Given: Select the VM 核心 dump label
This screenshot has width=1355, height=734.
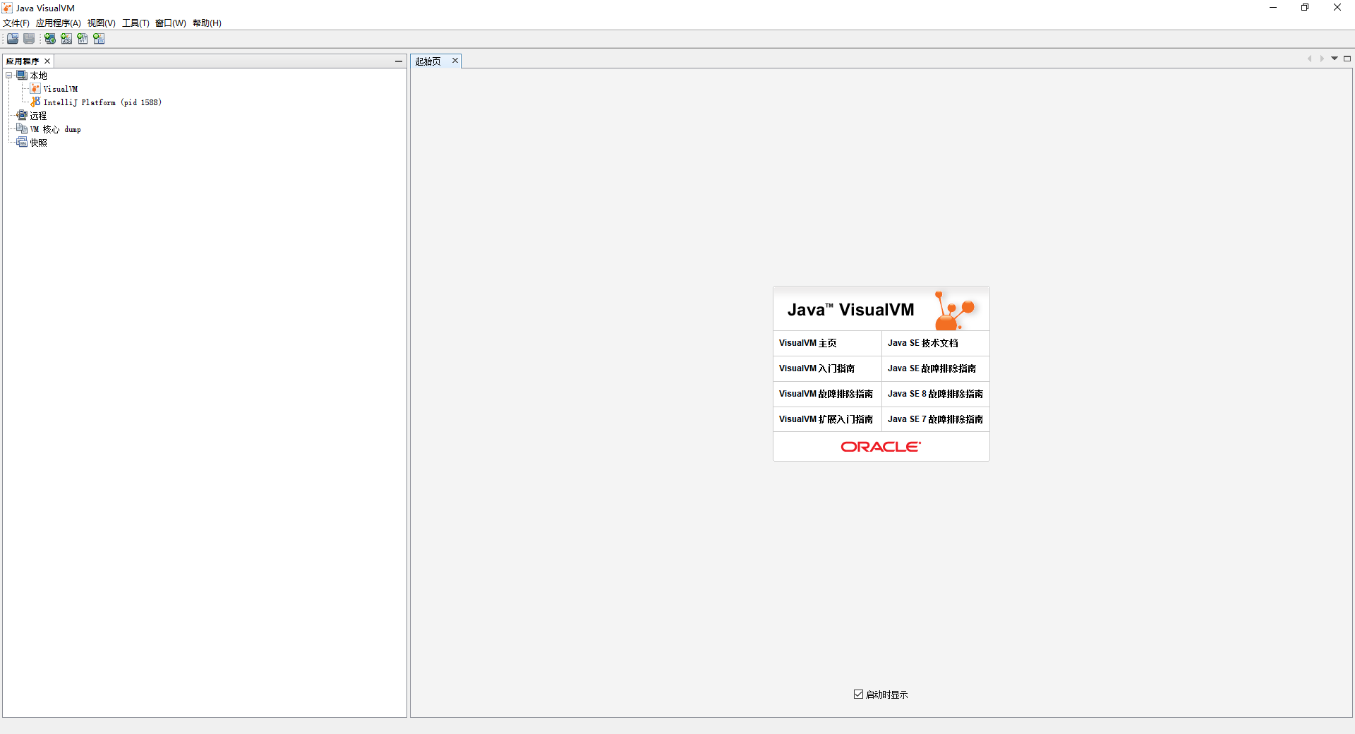Looking at the screenshot, I should 56,129.
